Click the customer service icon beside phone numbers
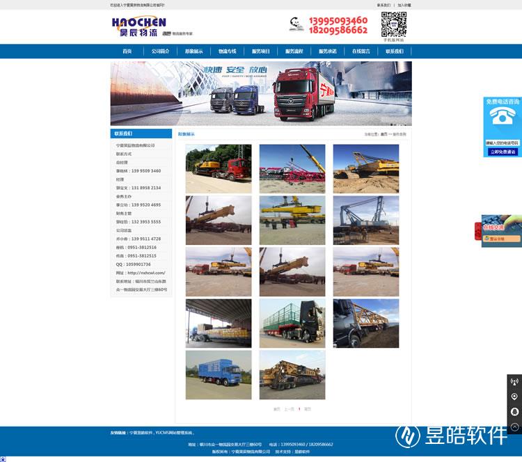 point(296,25)
